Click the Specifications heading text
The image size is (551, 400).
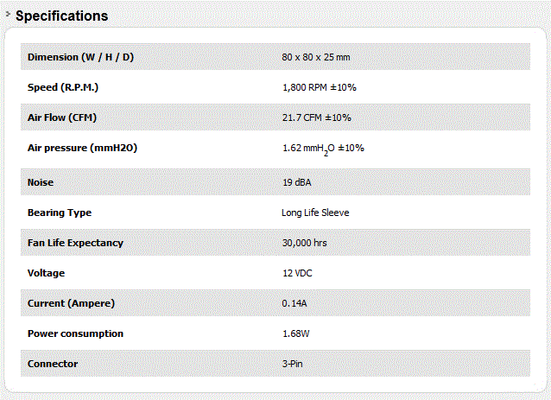click(62, 16)
